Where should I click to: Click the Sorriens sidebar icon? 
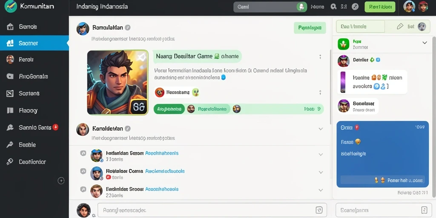(10, 93)
